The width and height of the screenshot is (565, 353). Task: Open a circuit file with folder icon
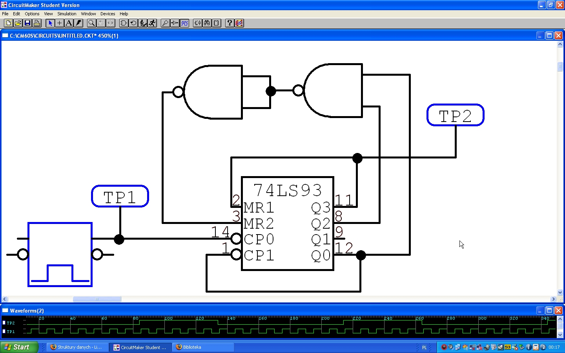click(18, 23)
